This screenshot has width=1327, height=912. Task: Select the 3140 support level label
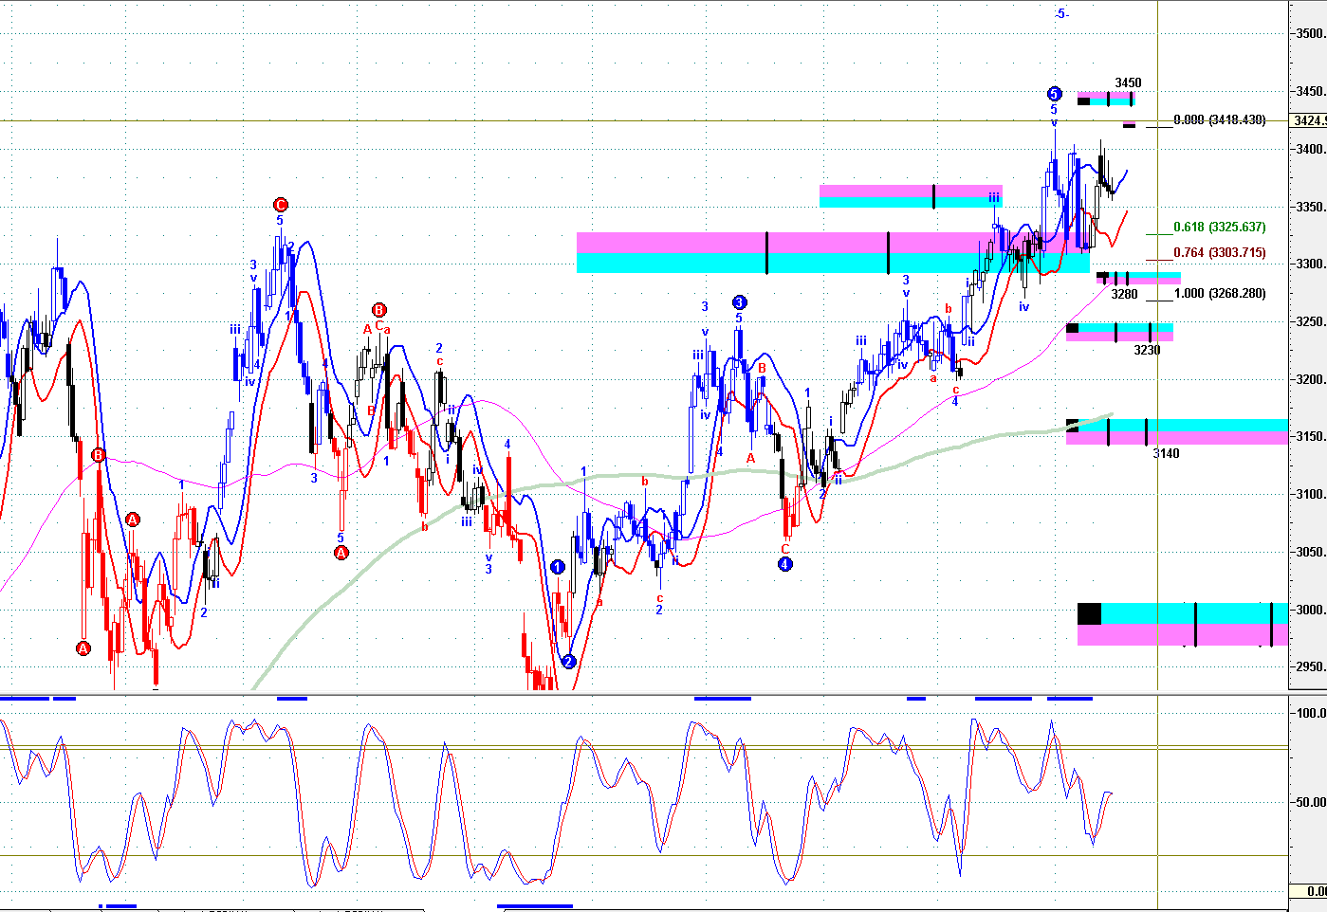click(x=1166, y=454)
